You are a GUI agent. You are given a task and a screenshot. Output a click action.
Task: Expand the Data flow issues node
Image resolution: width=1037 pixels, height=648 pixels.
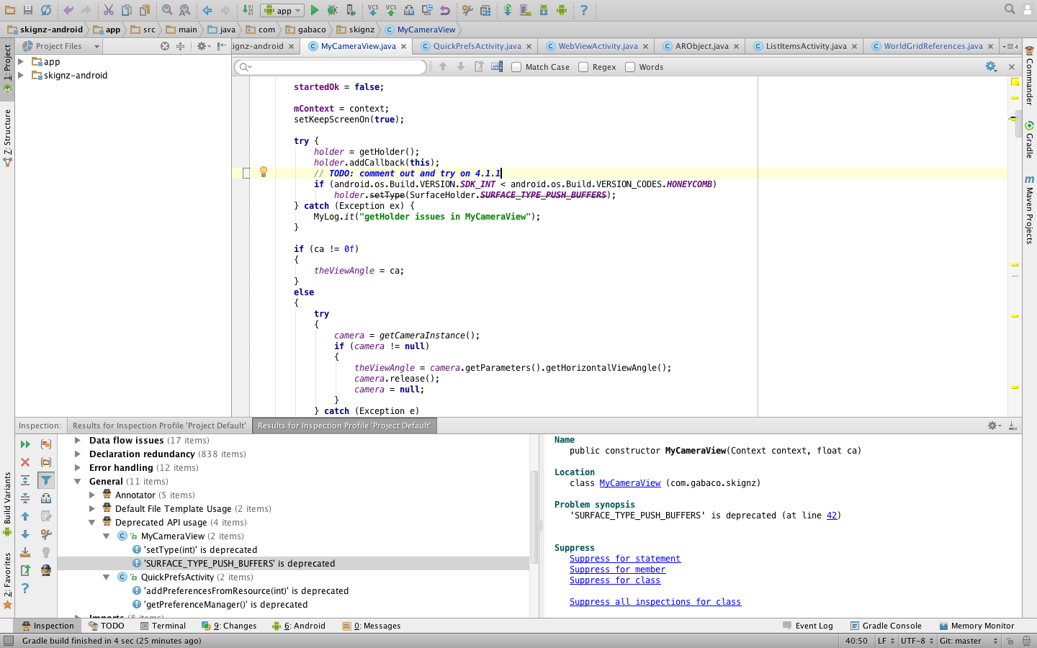click(x=77, y=440)
